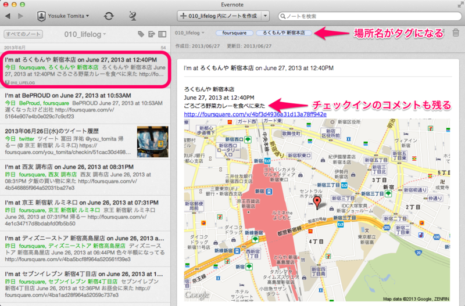
Task: Filter notes by the tag icon
Action: click(x=141, y=34)
